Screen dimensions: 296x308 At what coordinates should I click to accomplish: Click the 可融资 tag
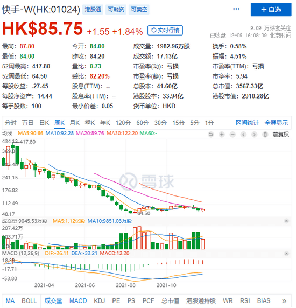pyautogui.click(x=116, y=10)
